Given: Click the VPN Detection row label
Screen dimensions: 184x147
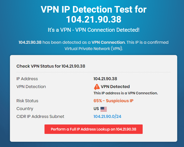Looking at the screenshot, I should tap(31, 87).
